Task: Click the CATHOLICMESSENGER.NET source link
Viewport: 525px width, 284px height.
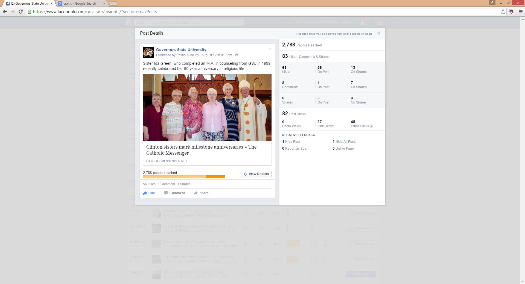Action: pos(167,161)
